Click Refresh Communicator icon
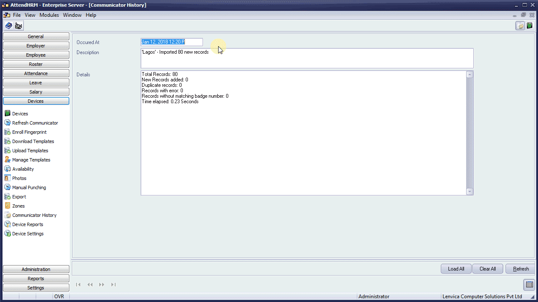This screenshot has height=302, width=538. (x=7, y=123)
